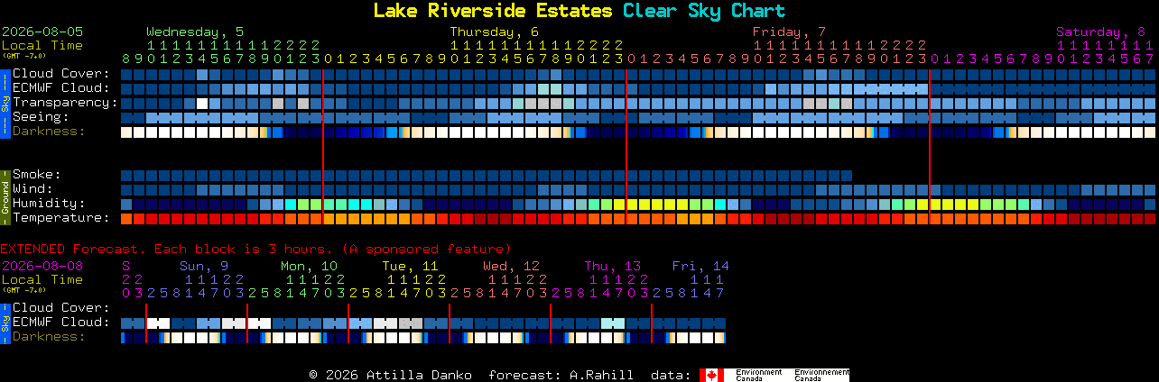Image resolution: width=1159 pixels, height=382 pixels.
Task: Open the Cloud Cover row label in main chart
Action: pyautogui.click(x=60, y=73)
